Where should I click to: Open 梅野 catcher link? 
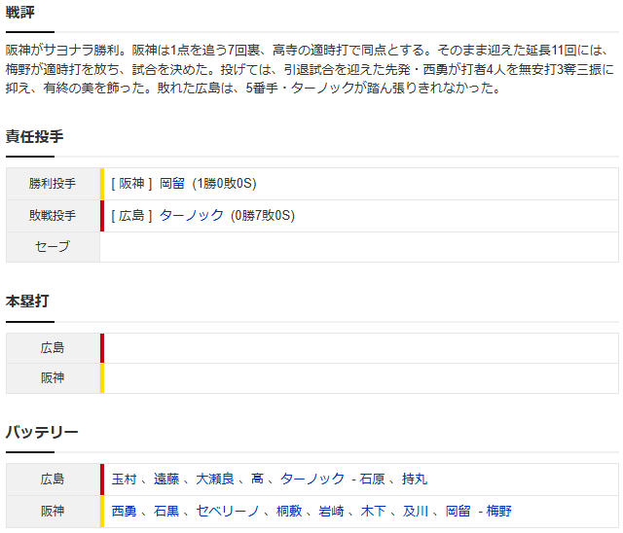498,512
